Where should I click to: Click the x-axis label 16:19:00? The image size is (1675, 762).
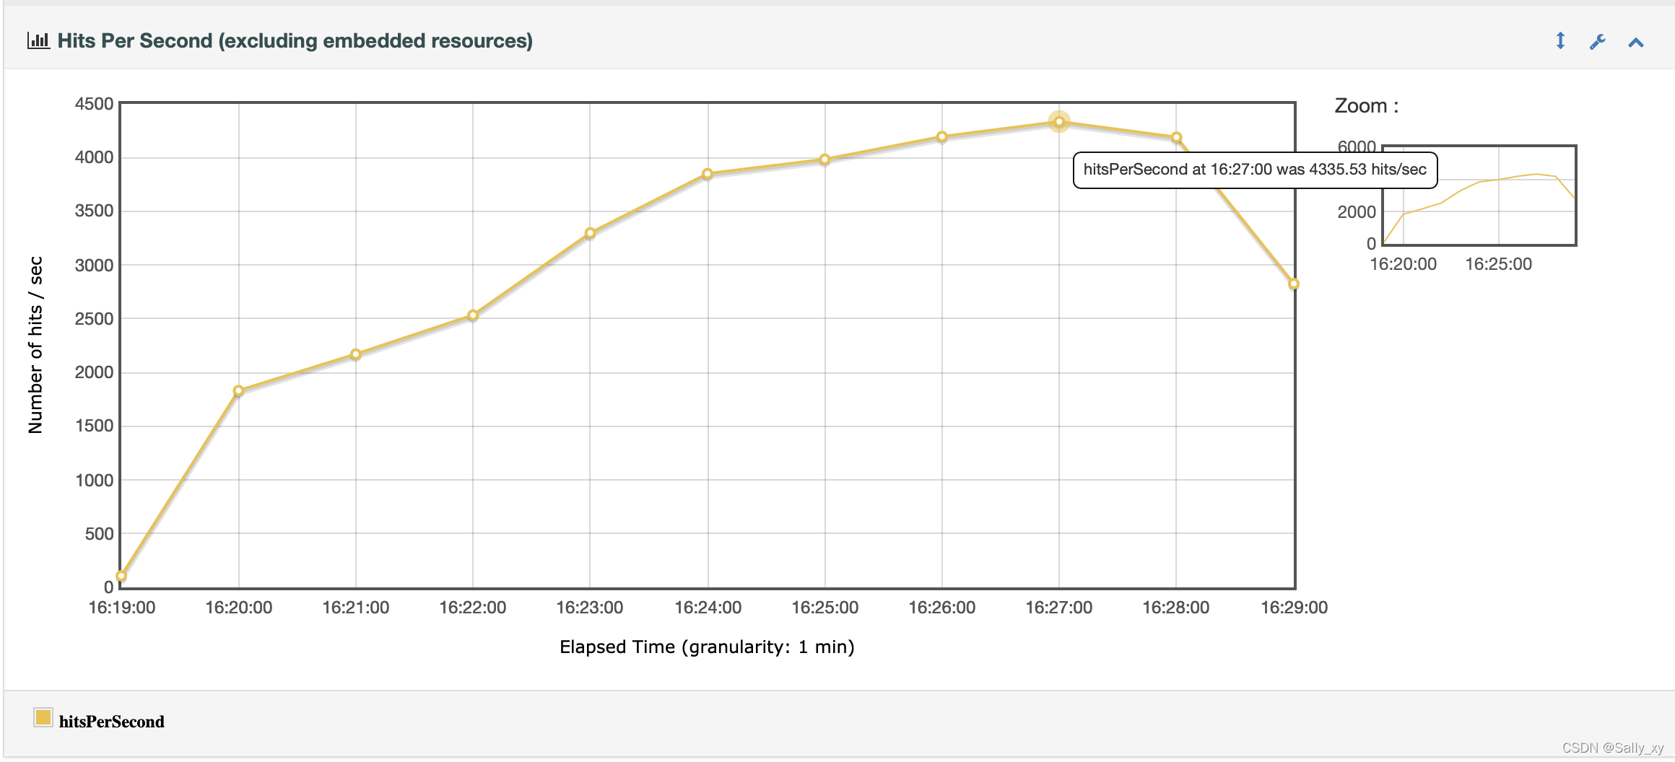[x=122, y=608]
